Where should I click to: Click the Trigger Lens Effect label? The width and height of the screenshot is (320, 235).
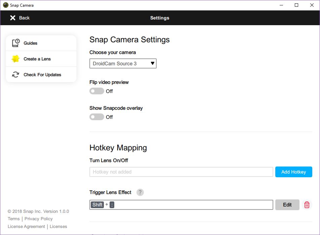click(x=110, y=192)
